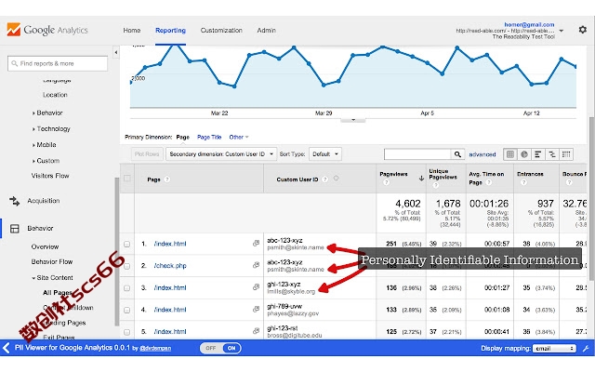Check the row 5 /index.html checkbox

[x=127, y=332]
